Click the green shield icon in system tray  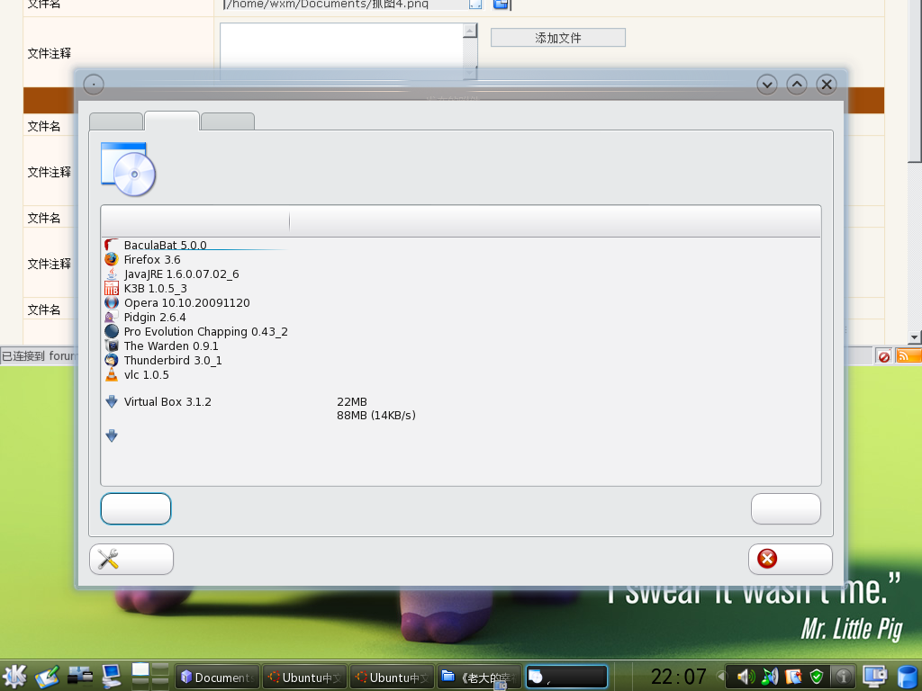pos(817,677)
